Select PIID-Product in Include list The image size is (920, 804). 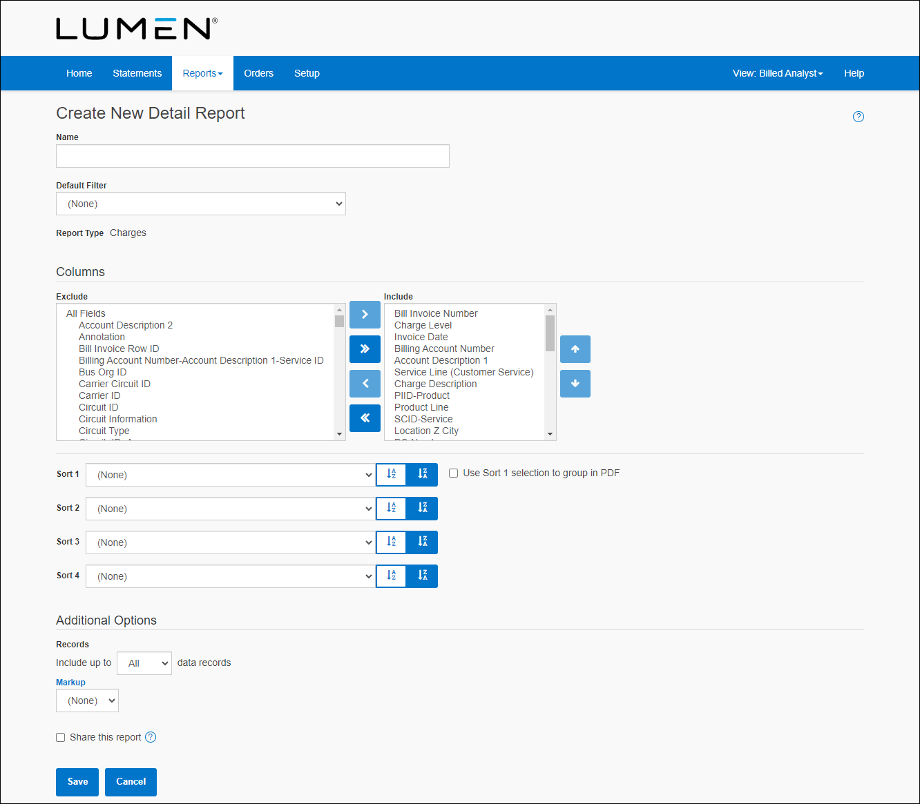pyautogui.click(x=421, y=395)
